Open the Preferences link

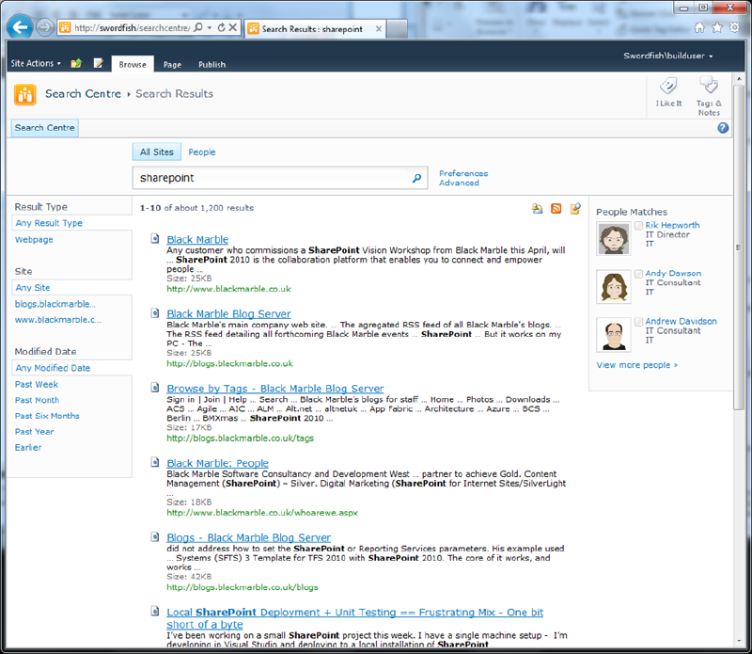click(x=463, y=173)
